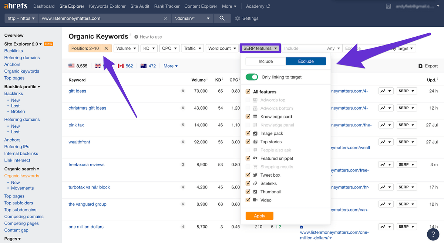Image resolution: width=444 pixels, height=243 pixels.
Task: Open Settings via the gear icon
Action: click(x=238, y=18)
